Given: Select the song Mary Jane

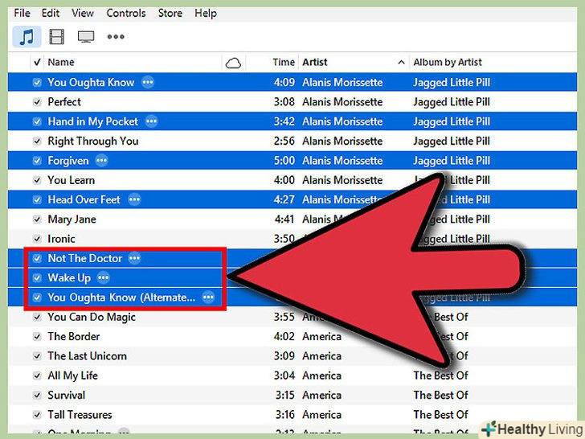Looking at the screenshot, I should point(72,219).
